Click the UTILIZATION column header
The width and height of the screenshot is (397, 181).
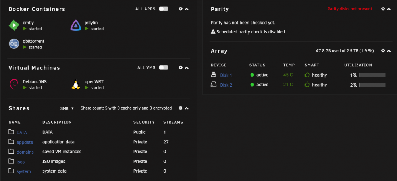click(x=358, y=65)
